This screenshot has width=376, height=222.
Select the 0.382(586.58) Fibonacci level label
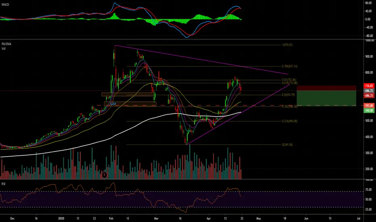click(x=289, y=106)
